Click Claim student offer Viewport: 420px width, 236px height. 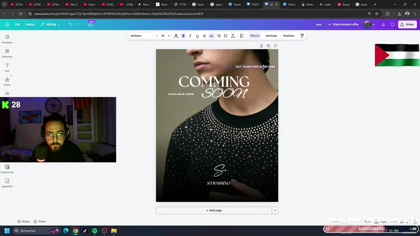click(x=344, y=24)
